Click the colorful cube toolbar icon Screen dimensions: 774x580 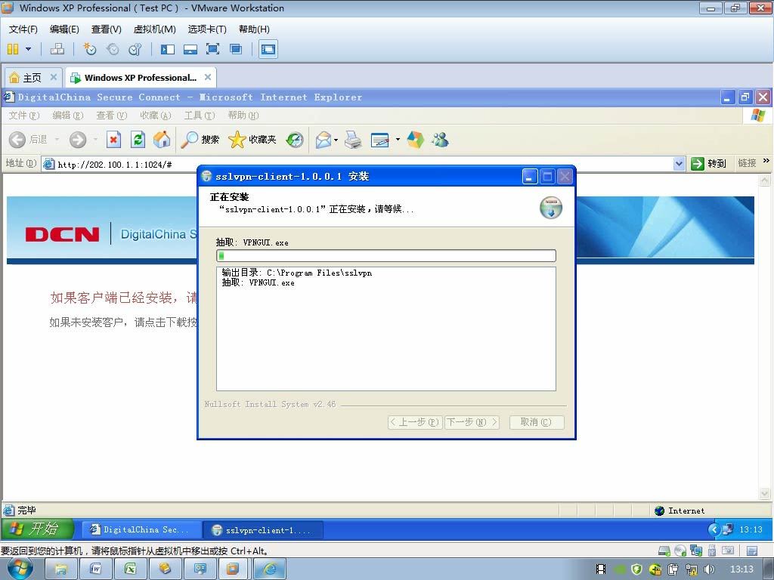415,140
